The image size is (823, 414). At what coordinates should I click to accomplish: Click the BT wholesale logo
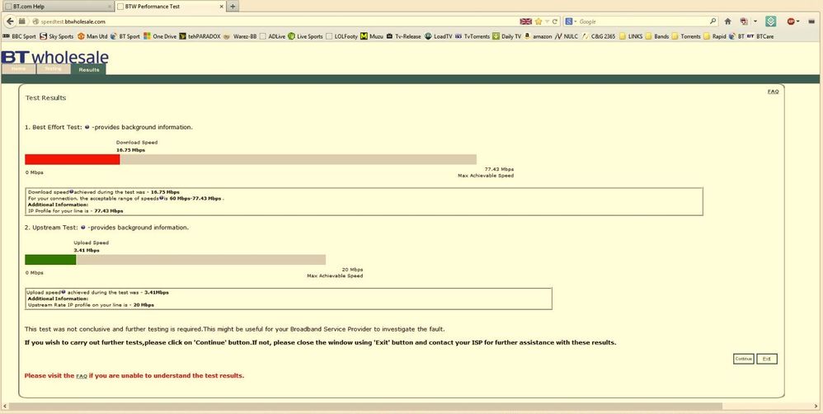[54, 57]
